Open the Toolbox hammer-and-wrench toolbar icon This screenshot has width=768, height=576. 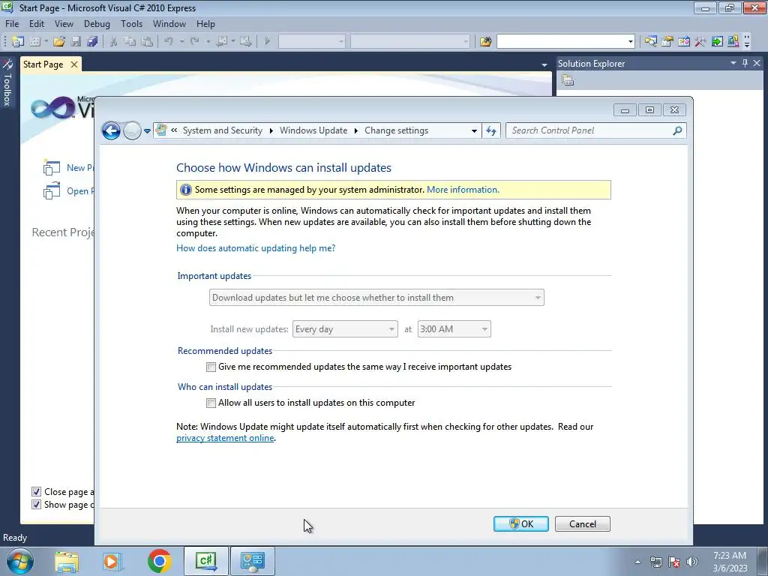point(700,42)
